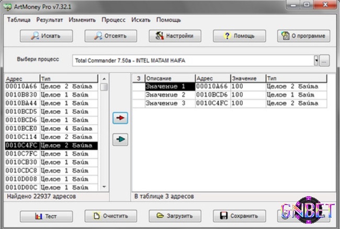Screen dimensions: 340x229
Task: Click the address list scrollbar thumb
Action: pos(104,87)
